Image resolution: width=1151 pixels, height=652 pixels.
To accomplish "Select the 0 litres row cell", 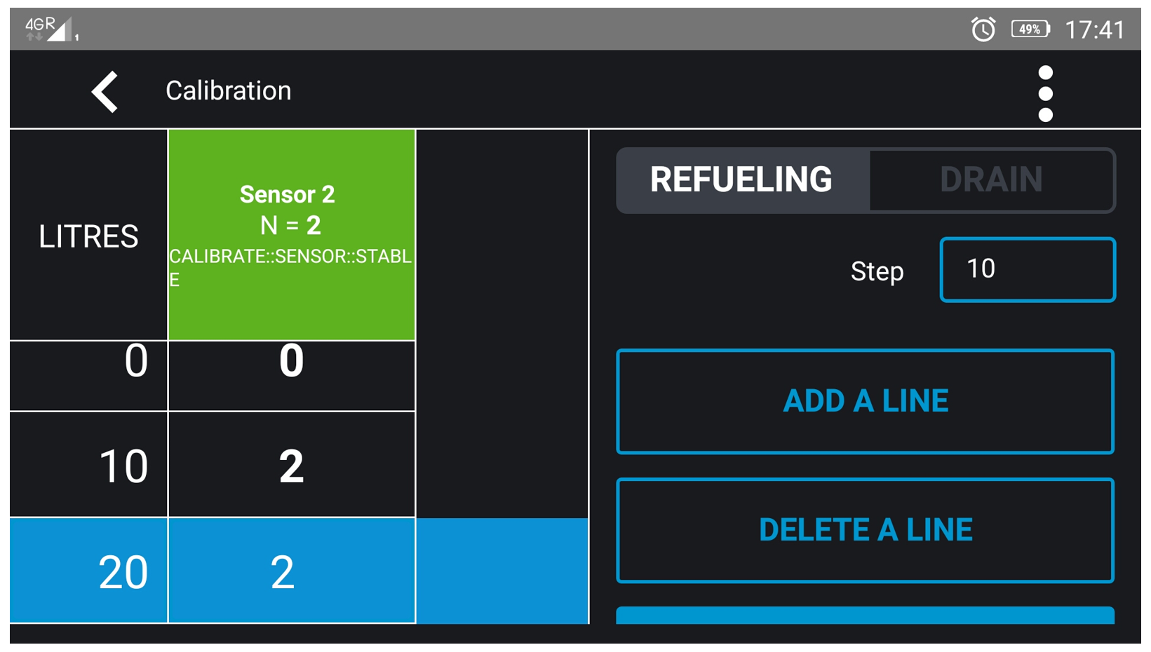I will coord(88,375).
